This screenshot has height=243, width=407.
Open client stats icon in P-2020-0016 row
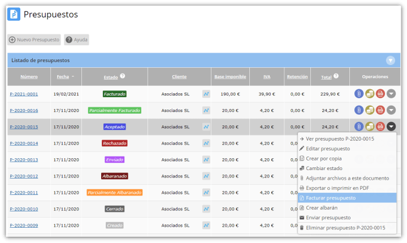pyautogui.click(x=206, y=110)
